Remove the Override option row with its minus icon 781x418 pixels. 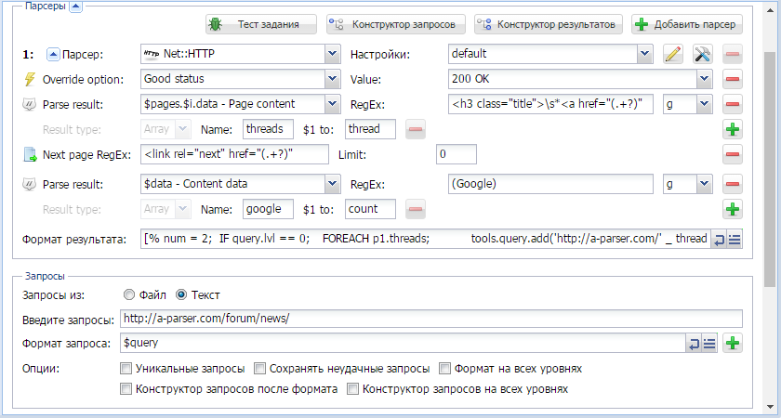pyautogui.click(x=733, y=79)
